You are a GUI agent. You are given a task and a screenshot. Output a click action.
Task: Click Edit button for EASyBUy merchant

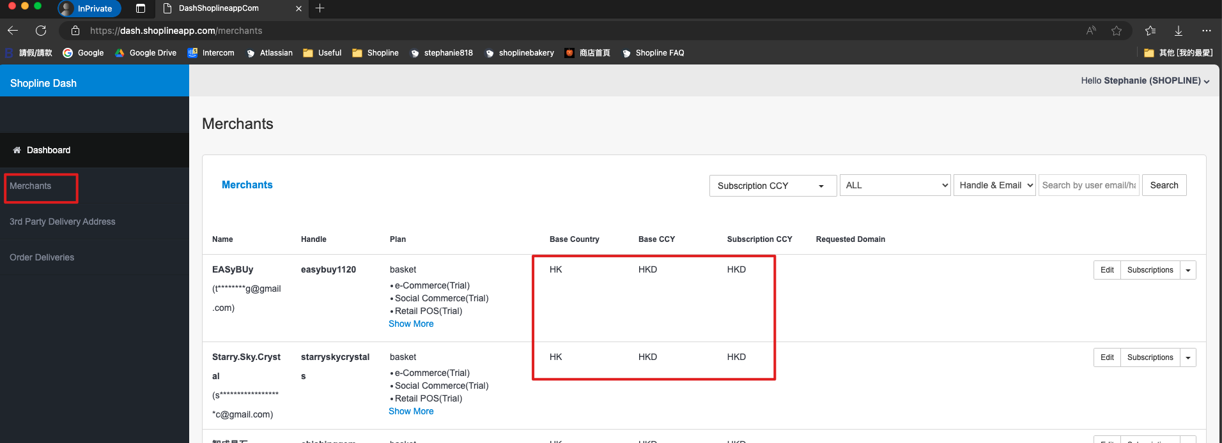(1107, 270)
